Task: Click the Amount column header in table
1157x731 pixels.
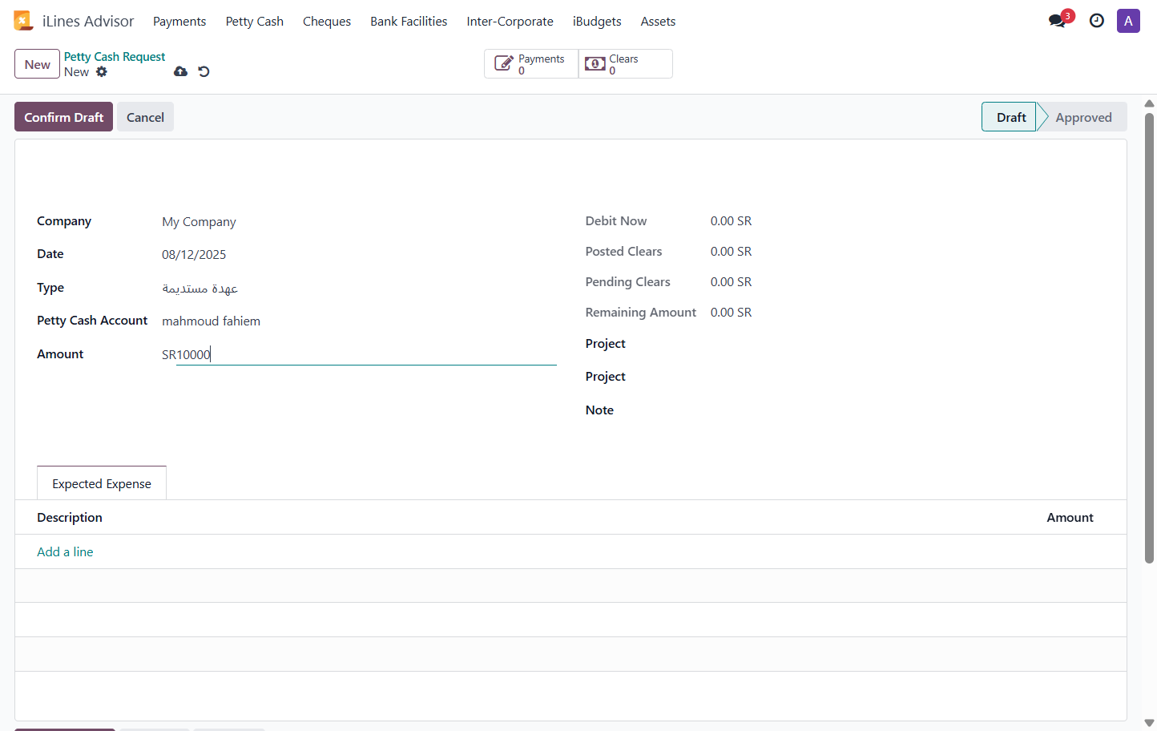Action: pos(1070,518)
